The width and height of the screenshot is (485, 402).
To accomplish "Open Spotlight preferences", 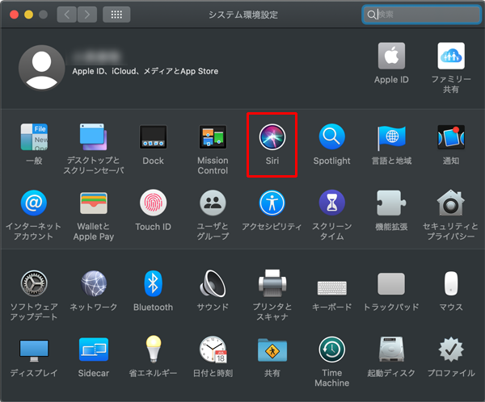I will pos(331,137).
